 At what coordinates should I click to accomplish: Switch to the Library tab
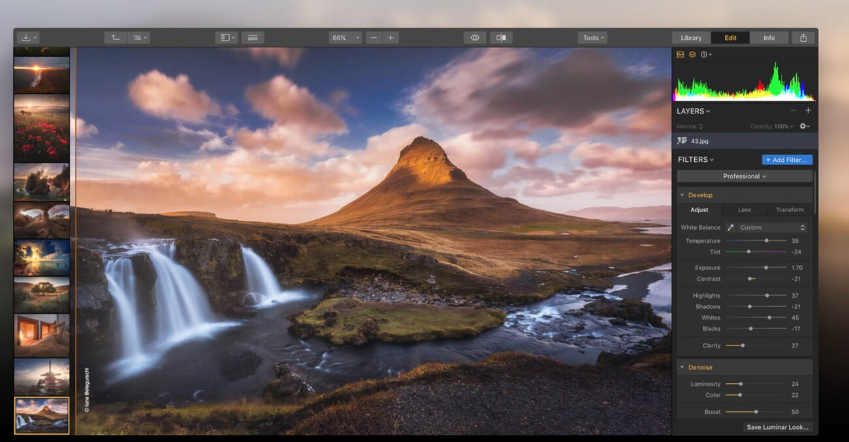point(690,37)
